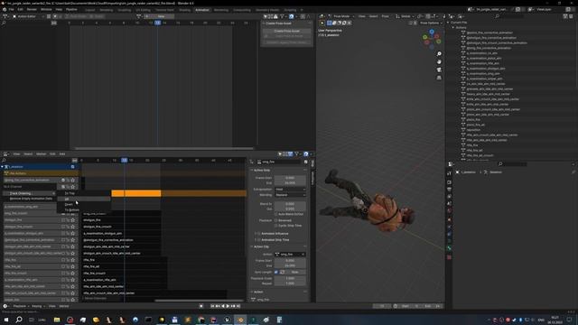Click the Blend In value field
This screenshot has height=325, width=578.
(290, 204)
